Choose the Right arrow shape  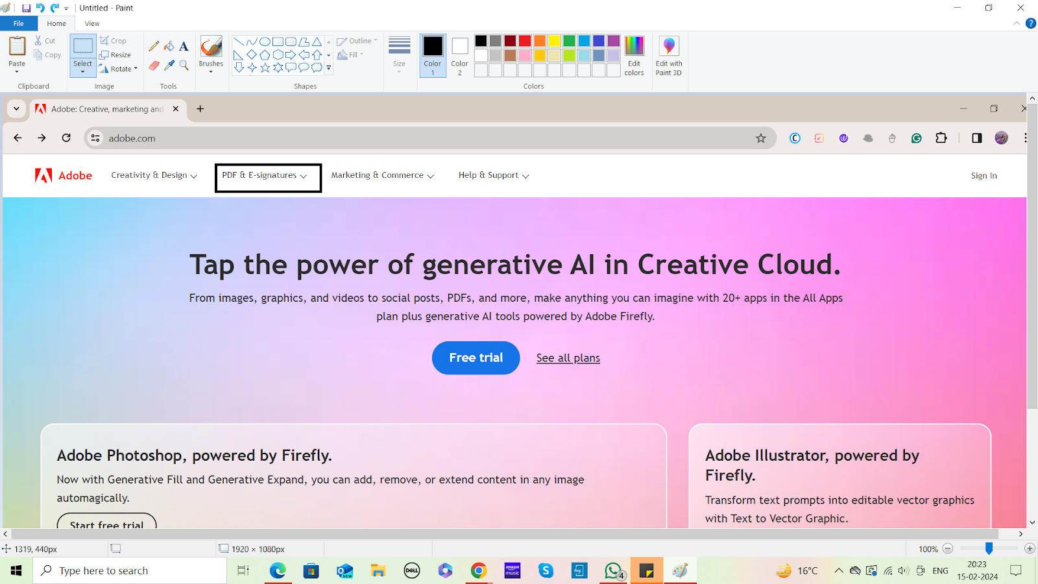[291, 55]
